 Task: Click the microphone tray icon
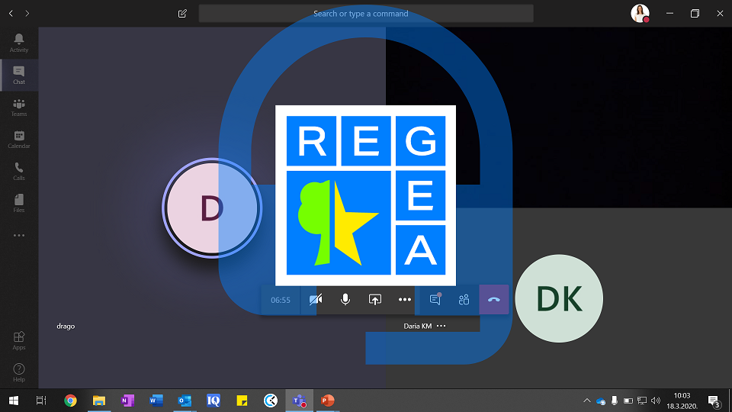[615, 401]
